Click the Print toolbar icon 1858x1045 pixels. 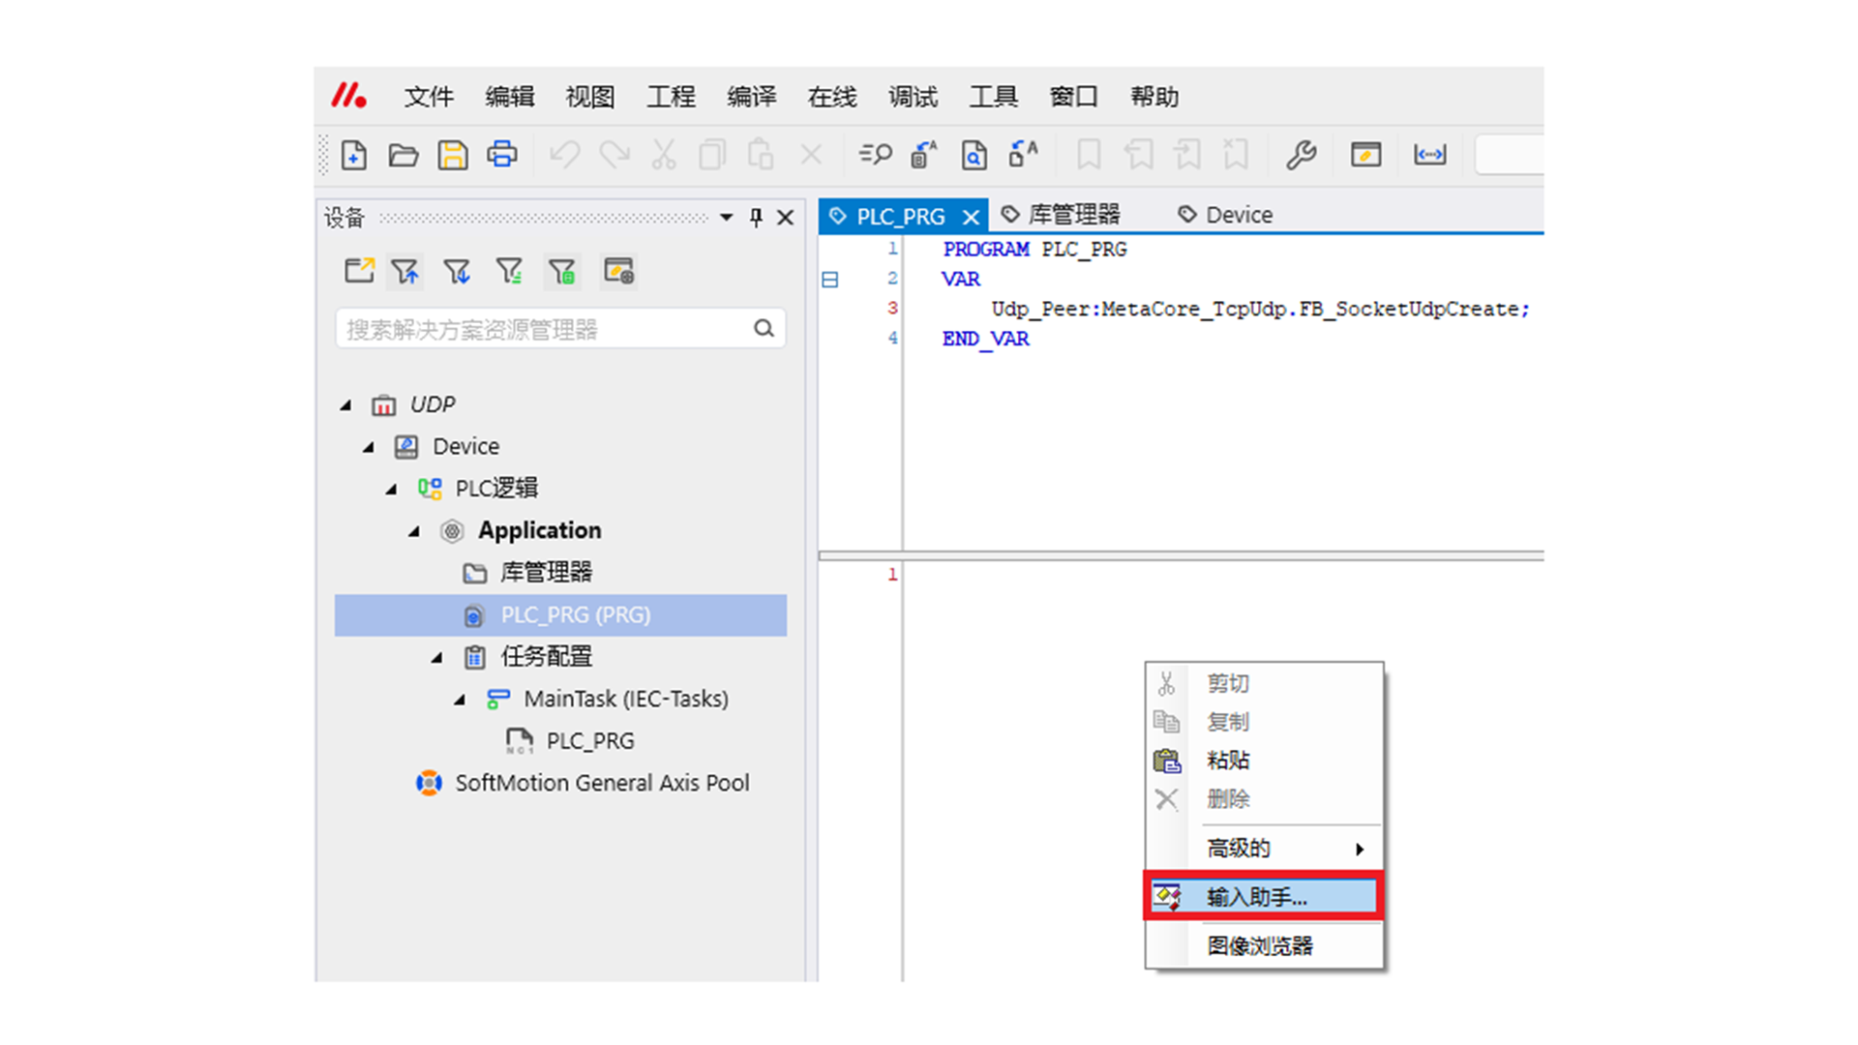[502, 155]
